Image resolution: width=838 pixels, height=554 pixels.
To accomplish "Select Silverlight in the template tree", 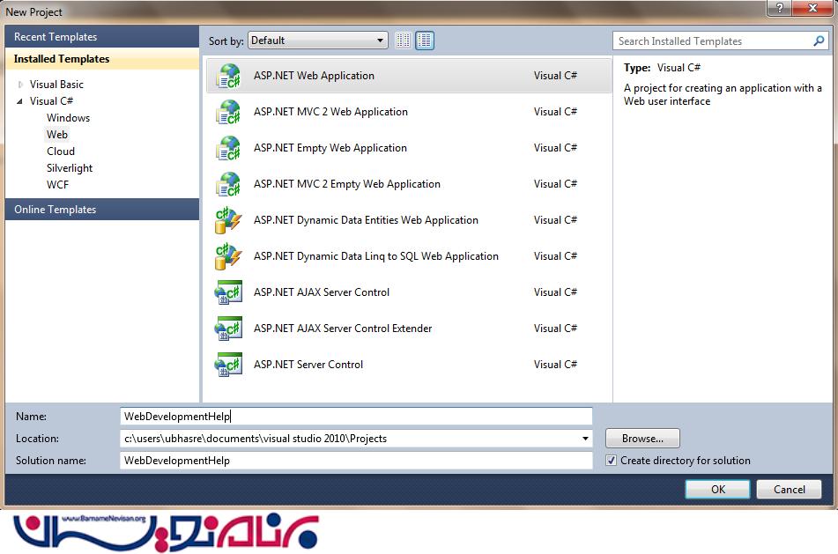I will coord(70,168).
